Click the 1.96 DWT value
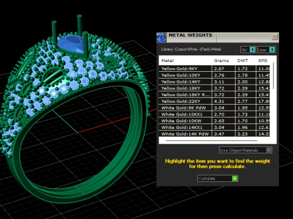Image resolution: width=293 pixels, height=219 pixels. pos(242,127)
